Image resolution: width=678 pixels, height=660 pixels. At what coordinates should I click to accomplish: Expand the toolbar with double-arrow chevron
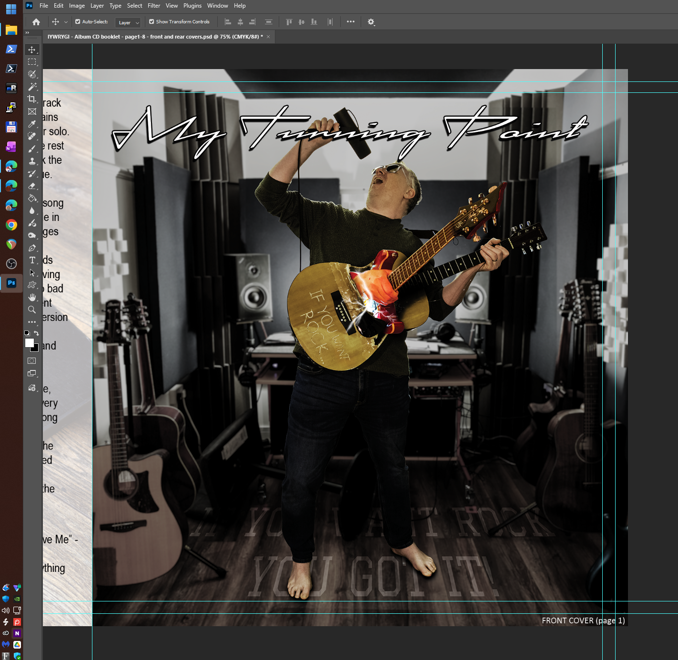pos(27,32)
